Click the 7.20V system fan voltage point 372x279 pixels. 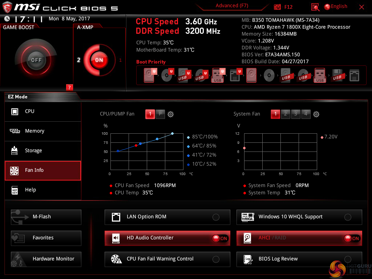244,148
